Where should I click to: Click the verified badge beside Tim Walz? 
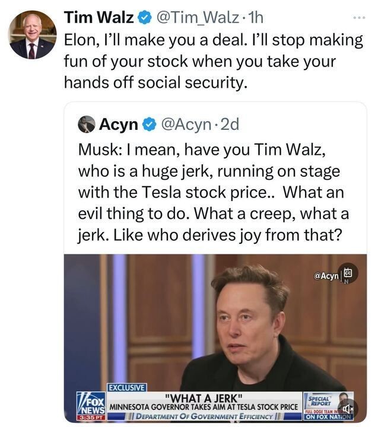tap(144, 17)
